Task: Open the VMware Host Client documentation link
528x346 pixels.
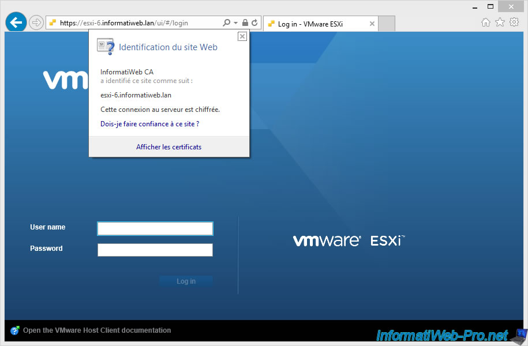Action: [x=97, y=330]
